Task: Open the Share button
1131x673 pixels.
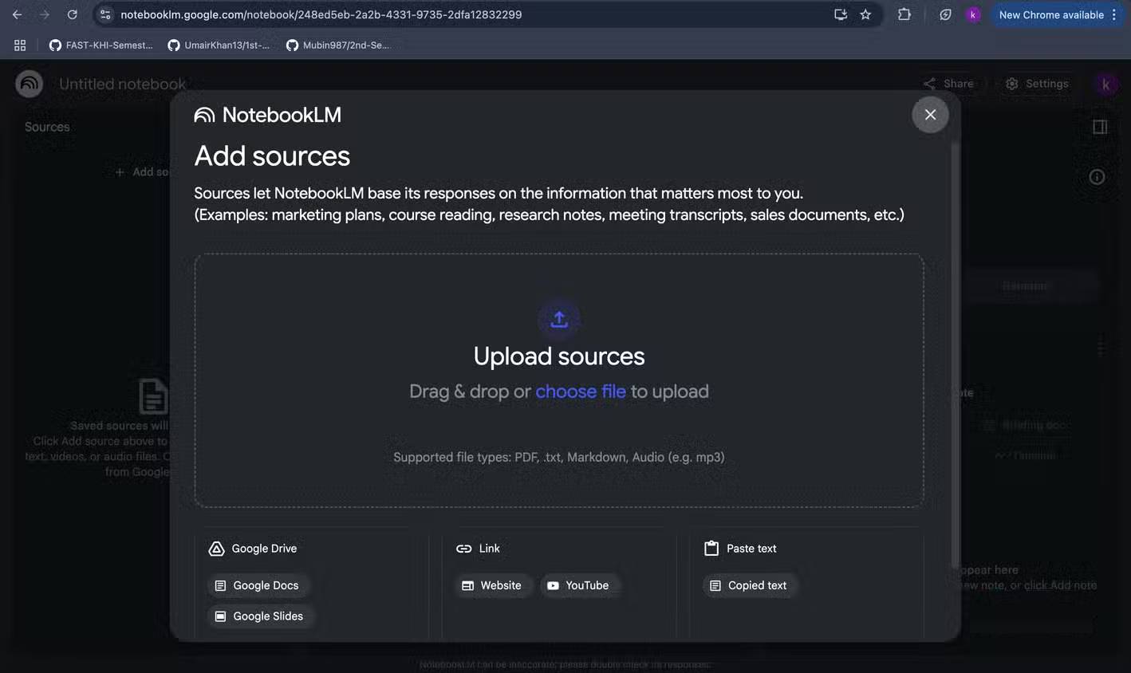Action: click(x=949, y=84)
